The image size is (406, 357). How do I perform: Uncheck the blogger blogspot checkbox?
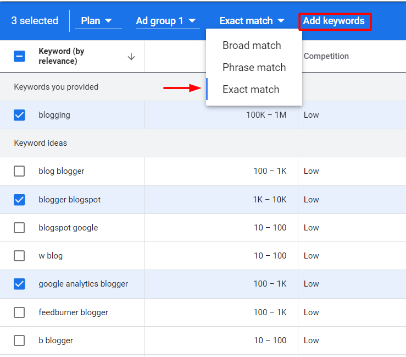(19, 200)
